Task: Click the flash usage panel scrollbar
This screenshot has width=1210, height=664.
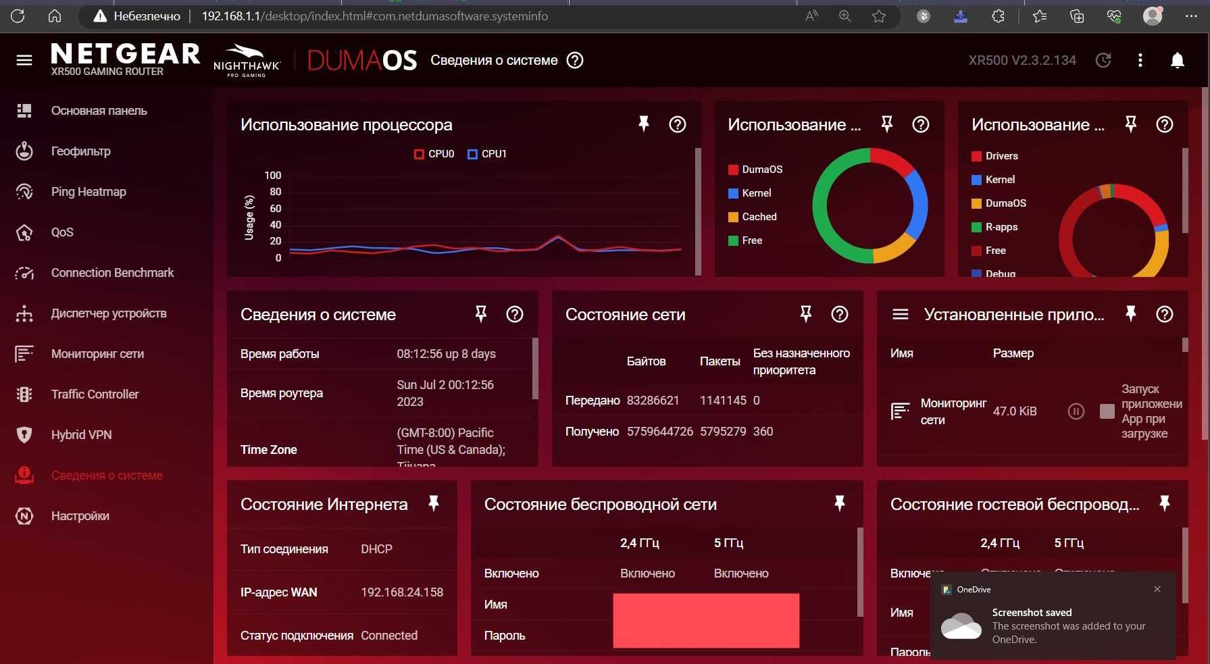Action: click(x=1185, y=190)
